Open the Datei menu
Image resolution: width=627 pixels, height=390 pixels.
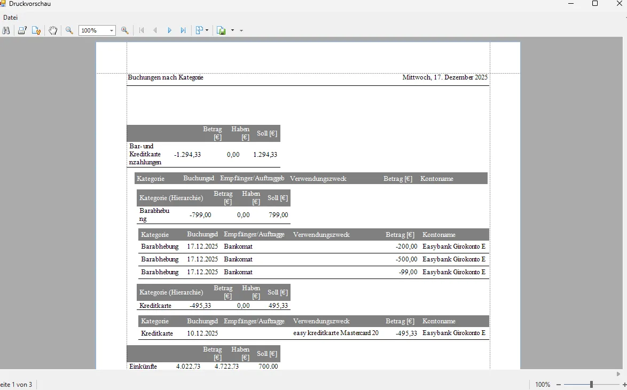(10, 18)
